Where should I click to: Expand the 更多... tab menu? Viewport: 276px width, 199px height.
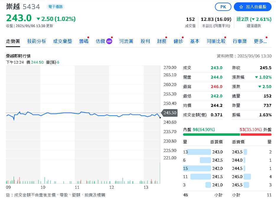[x=260, y=41]
